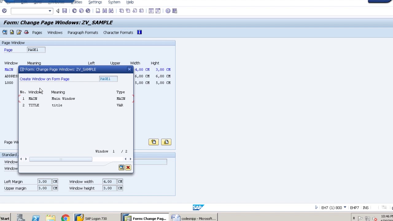This screenshot has height=221, width=393.
Task: Click the Upper margin value field
Action: click(45, 188)
